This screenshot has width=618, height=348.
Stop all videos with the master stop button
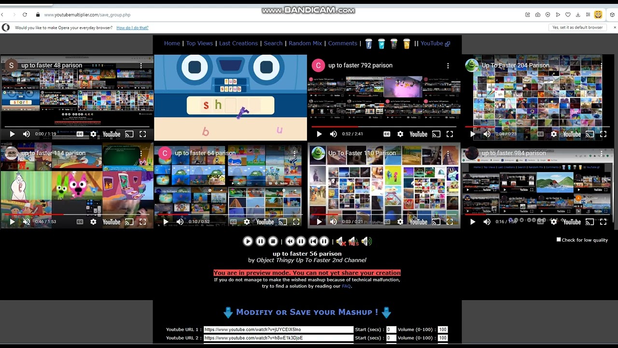click(x=273, y=241)
